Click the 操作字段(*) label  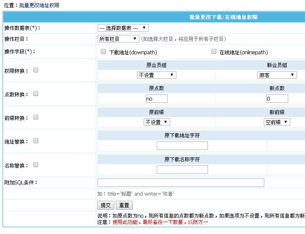click(20, 52)
